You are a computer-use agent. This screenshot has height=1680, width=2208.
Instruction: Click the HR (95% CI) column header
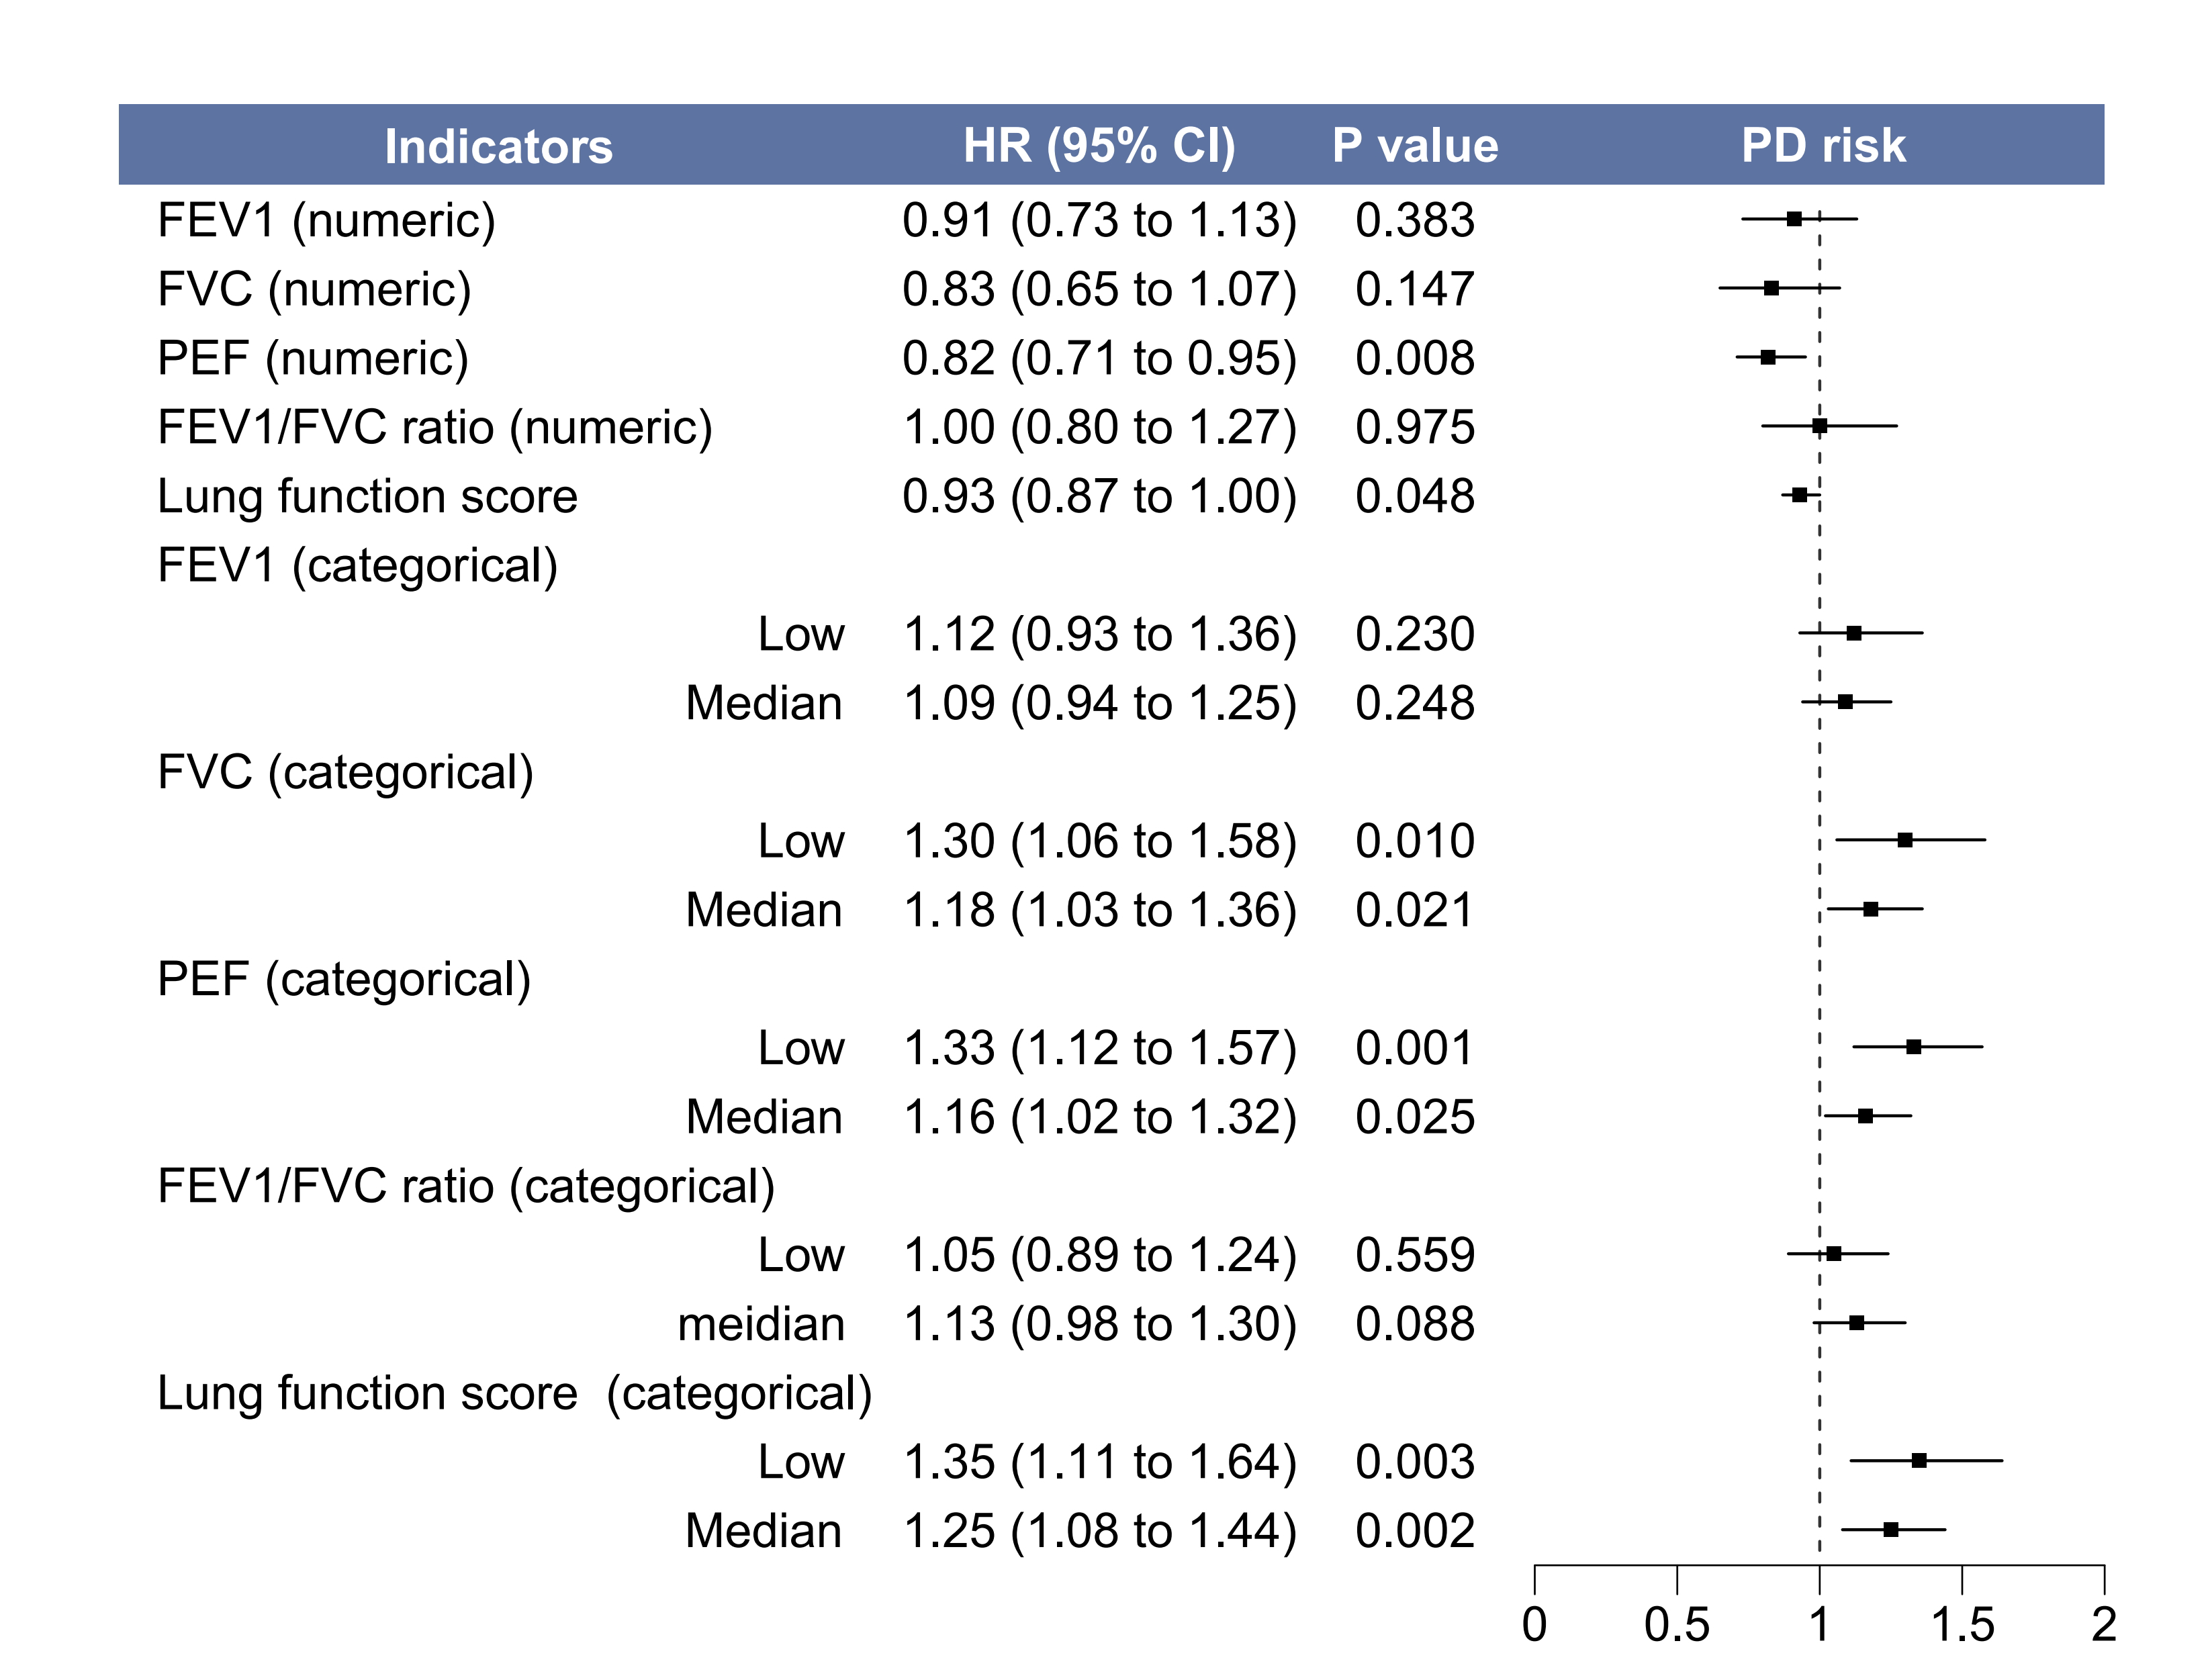pos(1099,146)
